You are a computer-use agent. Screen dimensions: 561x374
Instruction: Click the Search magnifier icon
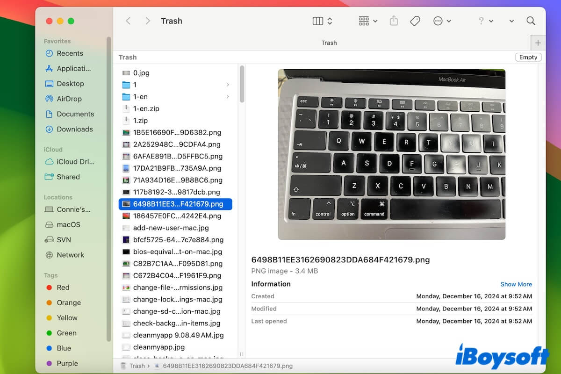click(x=531, y=21)
